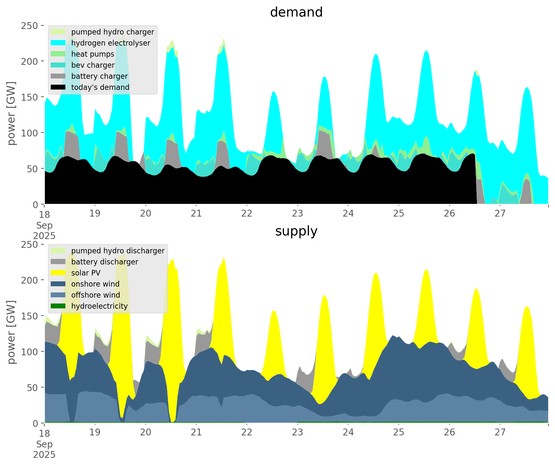Click the pumped hydro discharger legend label
Viewport: 555px width, 466px height.
tap(118, 251)
